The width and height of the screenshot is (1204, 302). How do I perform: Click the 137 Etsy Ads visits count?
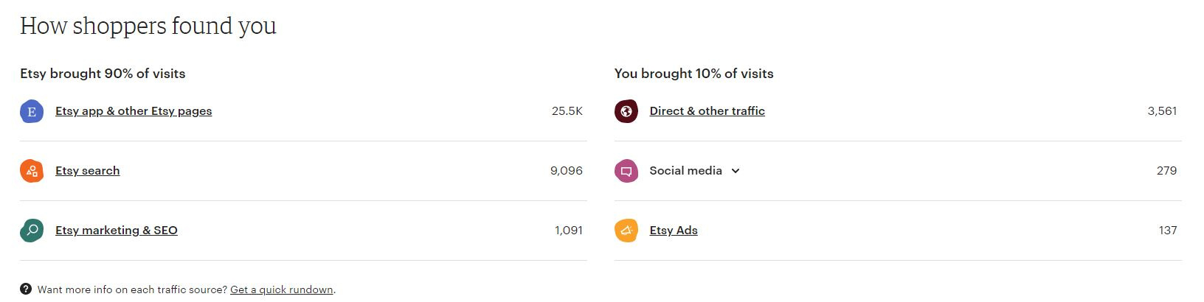pyautogui.click(x=1168, y=231)
